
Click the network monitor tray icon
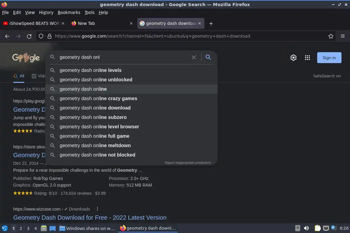[x=326, y=228]
